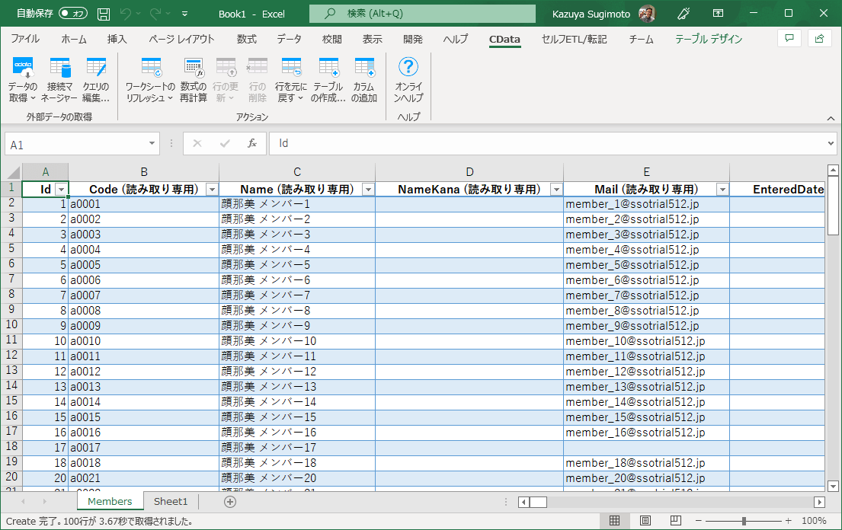
Task: Open the Id column filter dropdown
Action: pos(62,190)
